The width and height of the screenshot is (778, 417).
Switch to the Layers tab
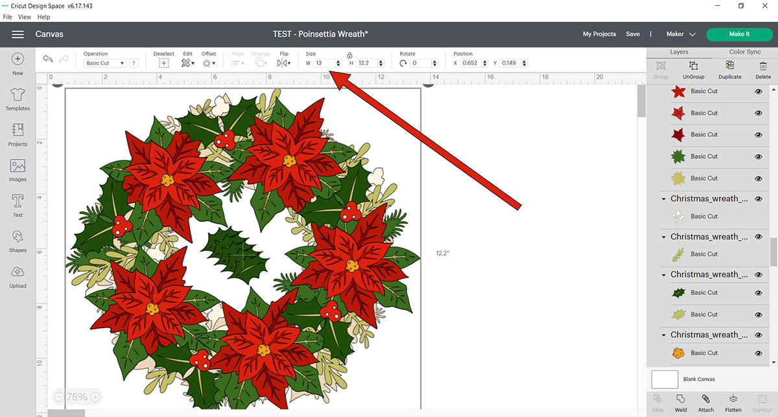pos(679,52)
